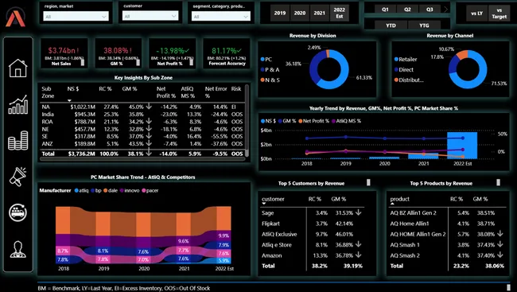Click the PC legend swatch in Division
The image size is (517, 292).
(x=262, y=60)
